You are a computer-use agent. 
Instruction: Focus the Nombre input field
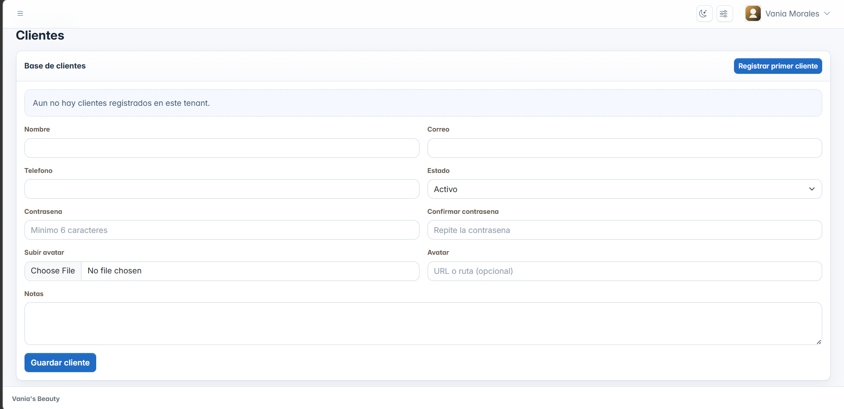(x=222, y=148)
